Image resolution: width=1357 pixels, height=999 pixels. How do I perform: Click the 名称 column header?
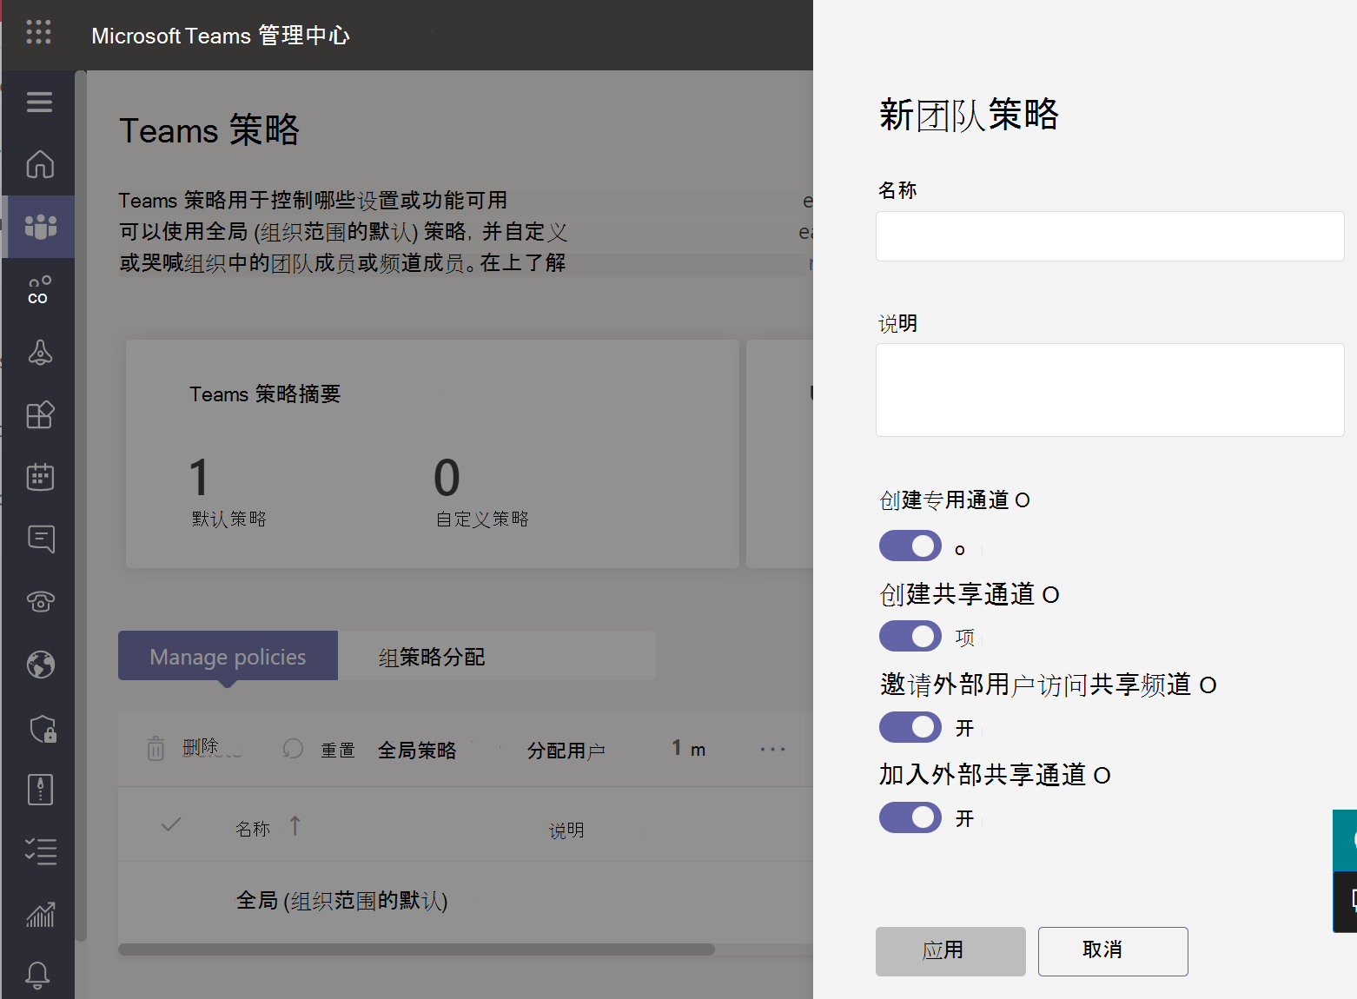coord(253,829)
